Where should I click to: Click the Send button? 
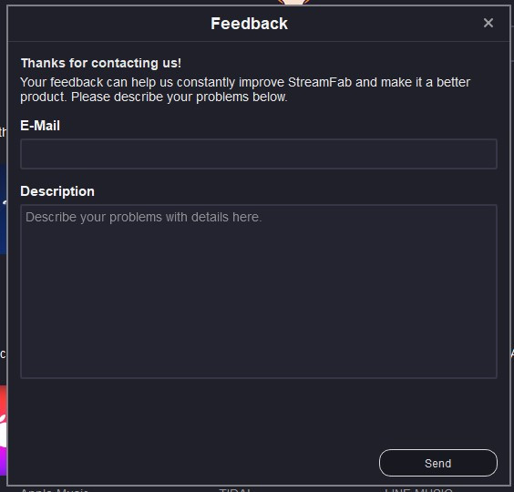point(438,463)
